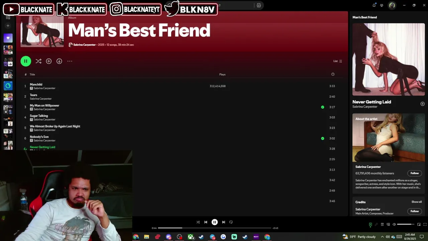The height and width of the screenshot is (241, 428).
Task: Add the album to Your Library
Action: [x=49, y=61]
